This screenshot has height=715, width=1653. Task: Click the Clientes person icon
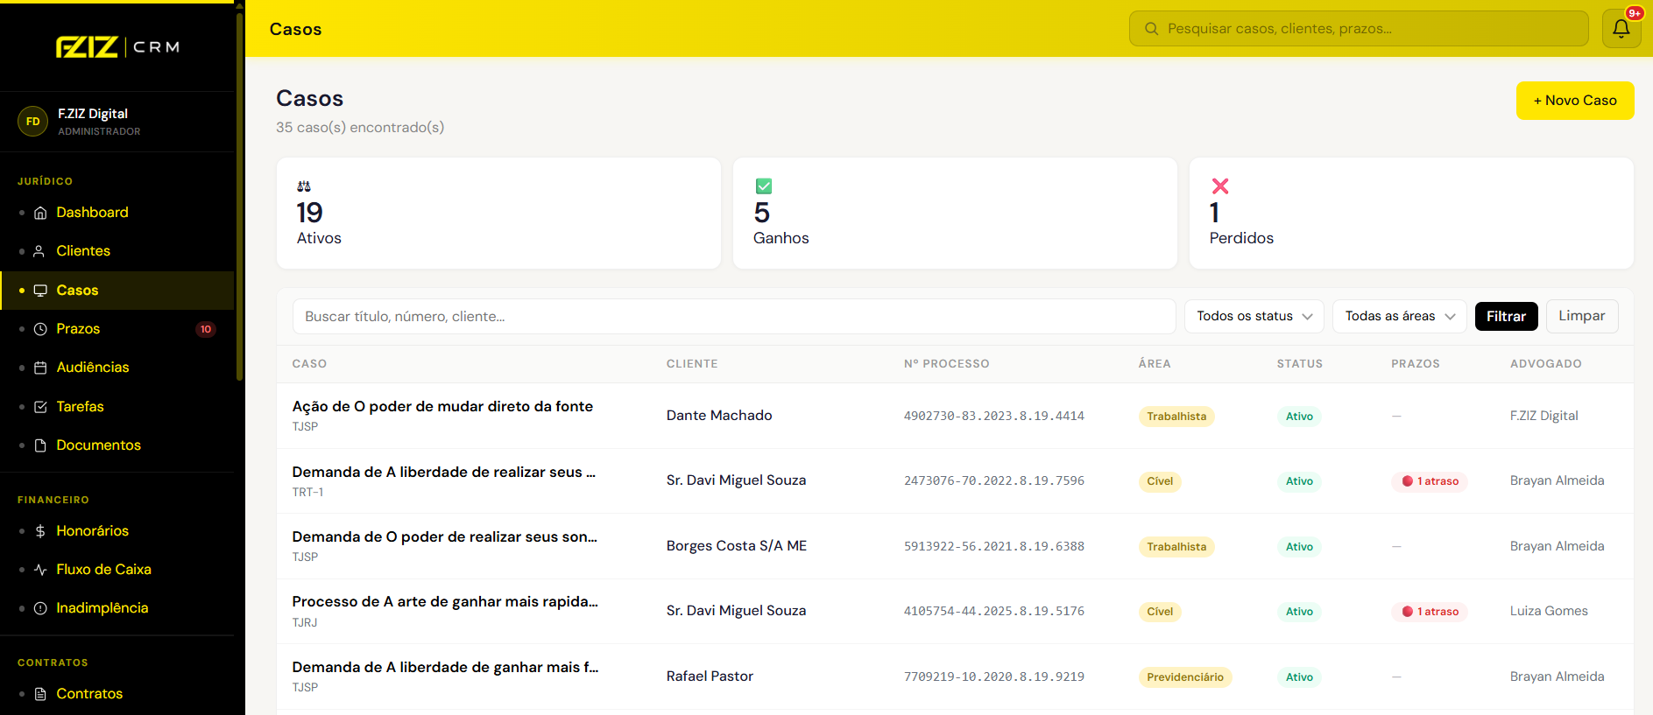[x=39, y=251]
